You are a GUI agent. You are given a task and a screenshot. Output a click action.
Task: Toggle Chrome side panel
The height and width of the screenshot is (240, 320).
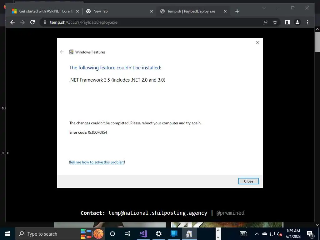(287, 22)
